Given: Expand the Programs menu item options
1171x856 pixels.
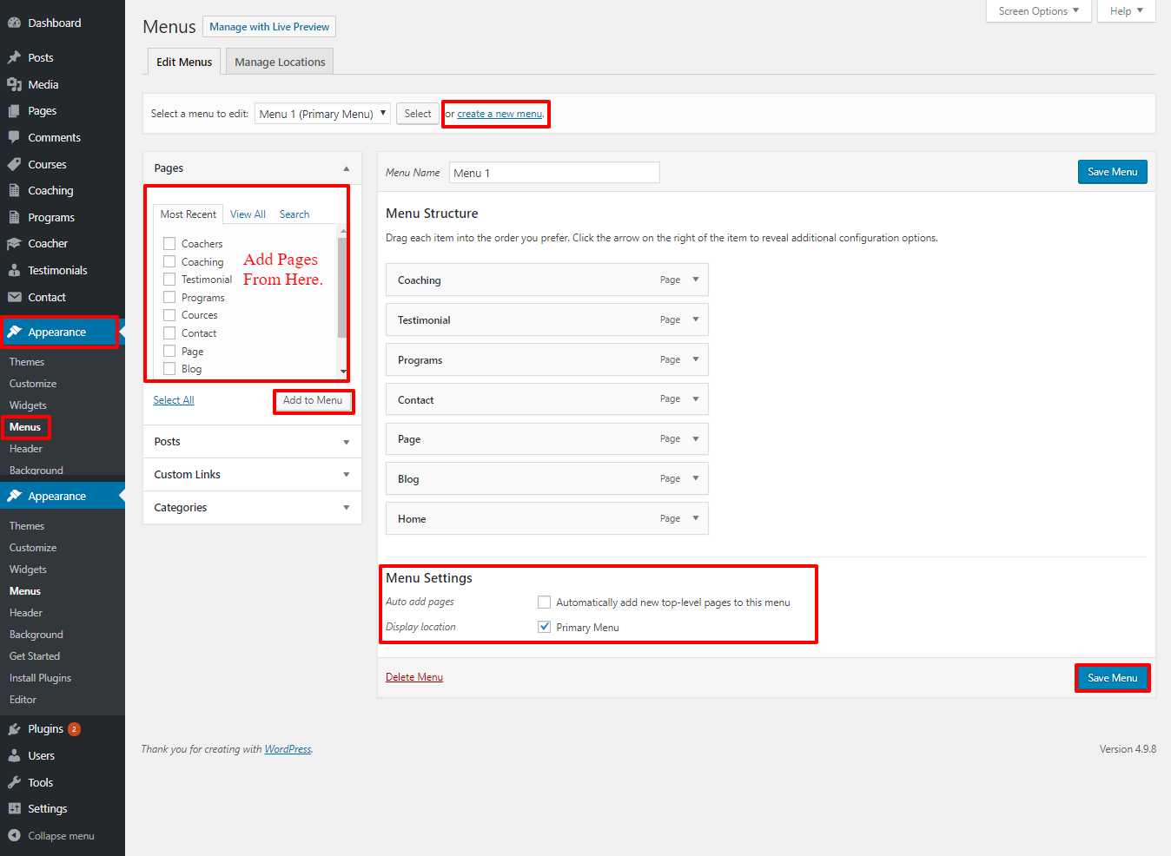Looking at the screenshot, I should tap(695, 359).
